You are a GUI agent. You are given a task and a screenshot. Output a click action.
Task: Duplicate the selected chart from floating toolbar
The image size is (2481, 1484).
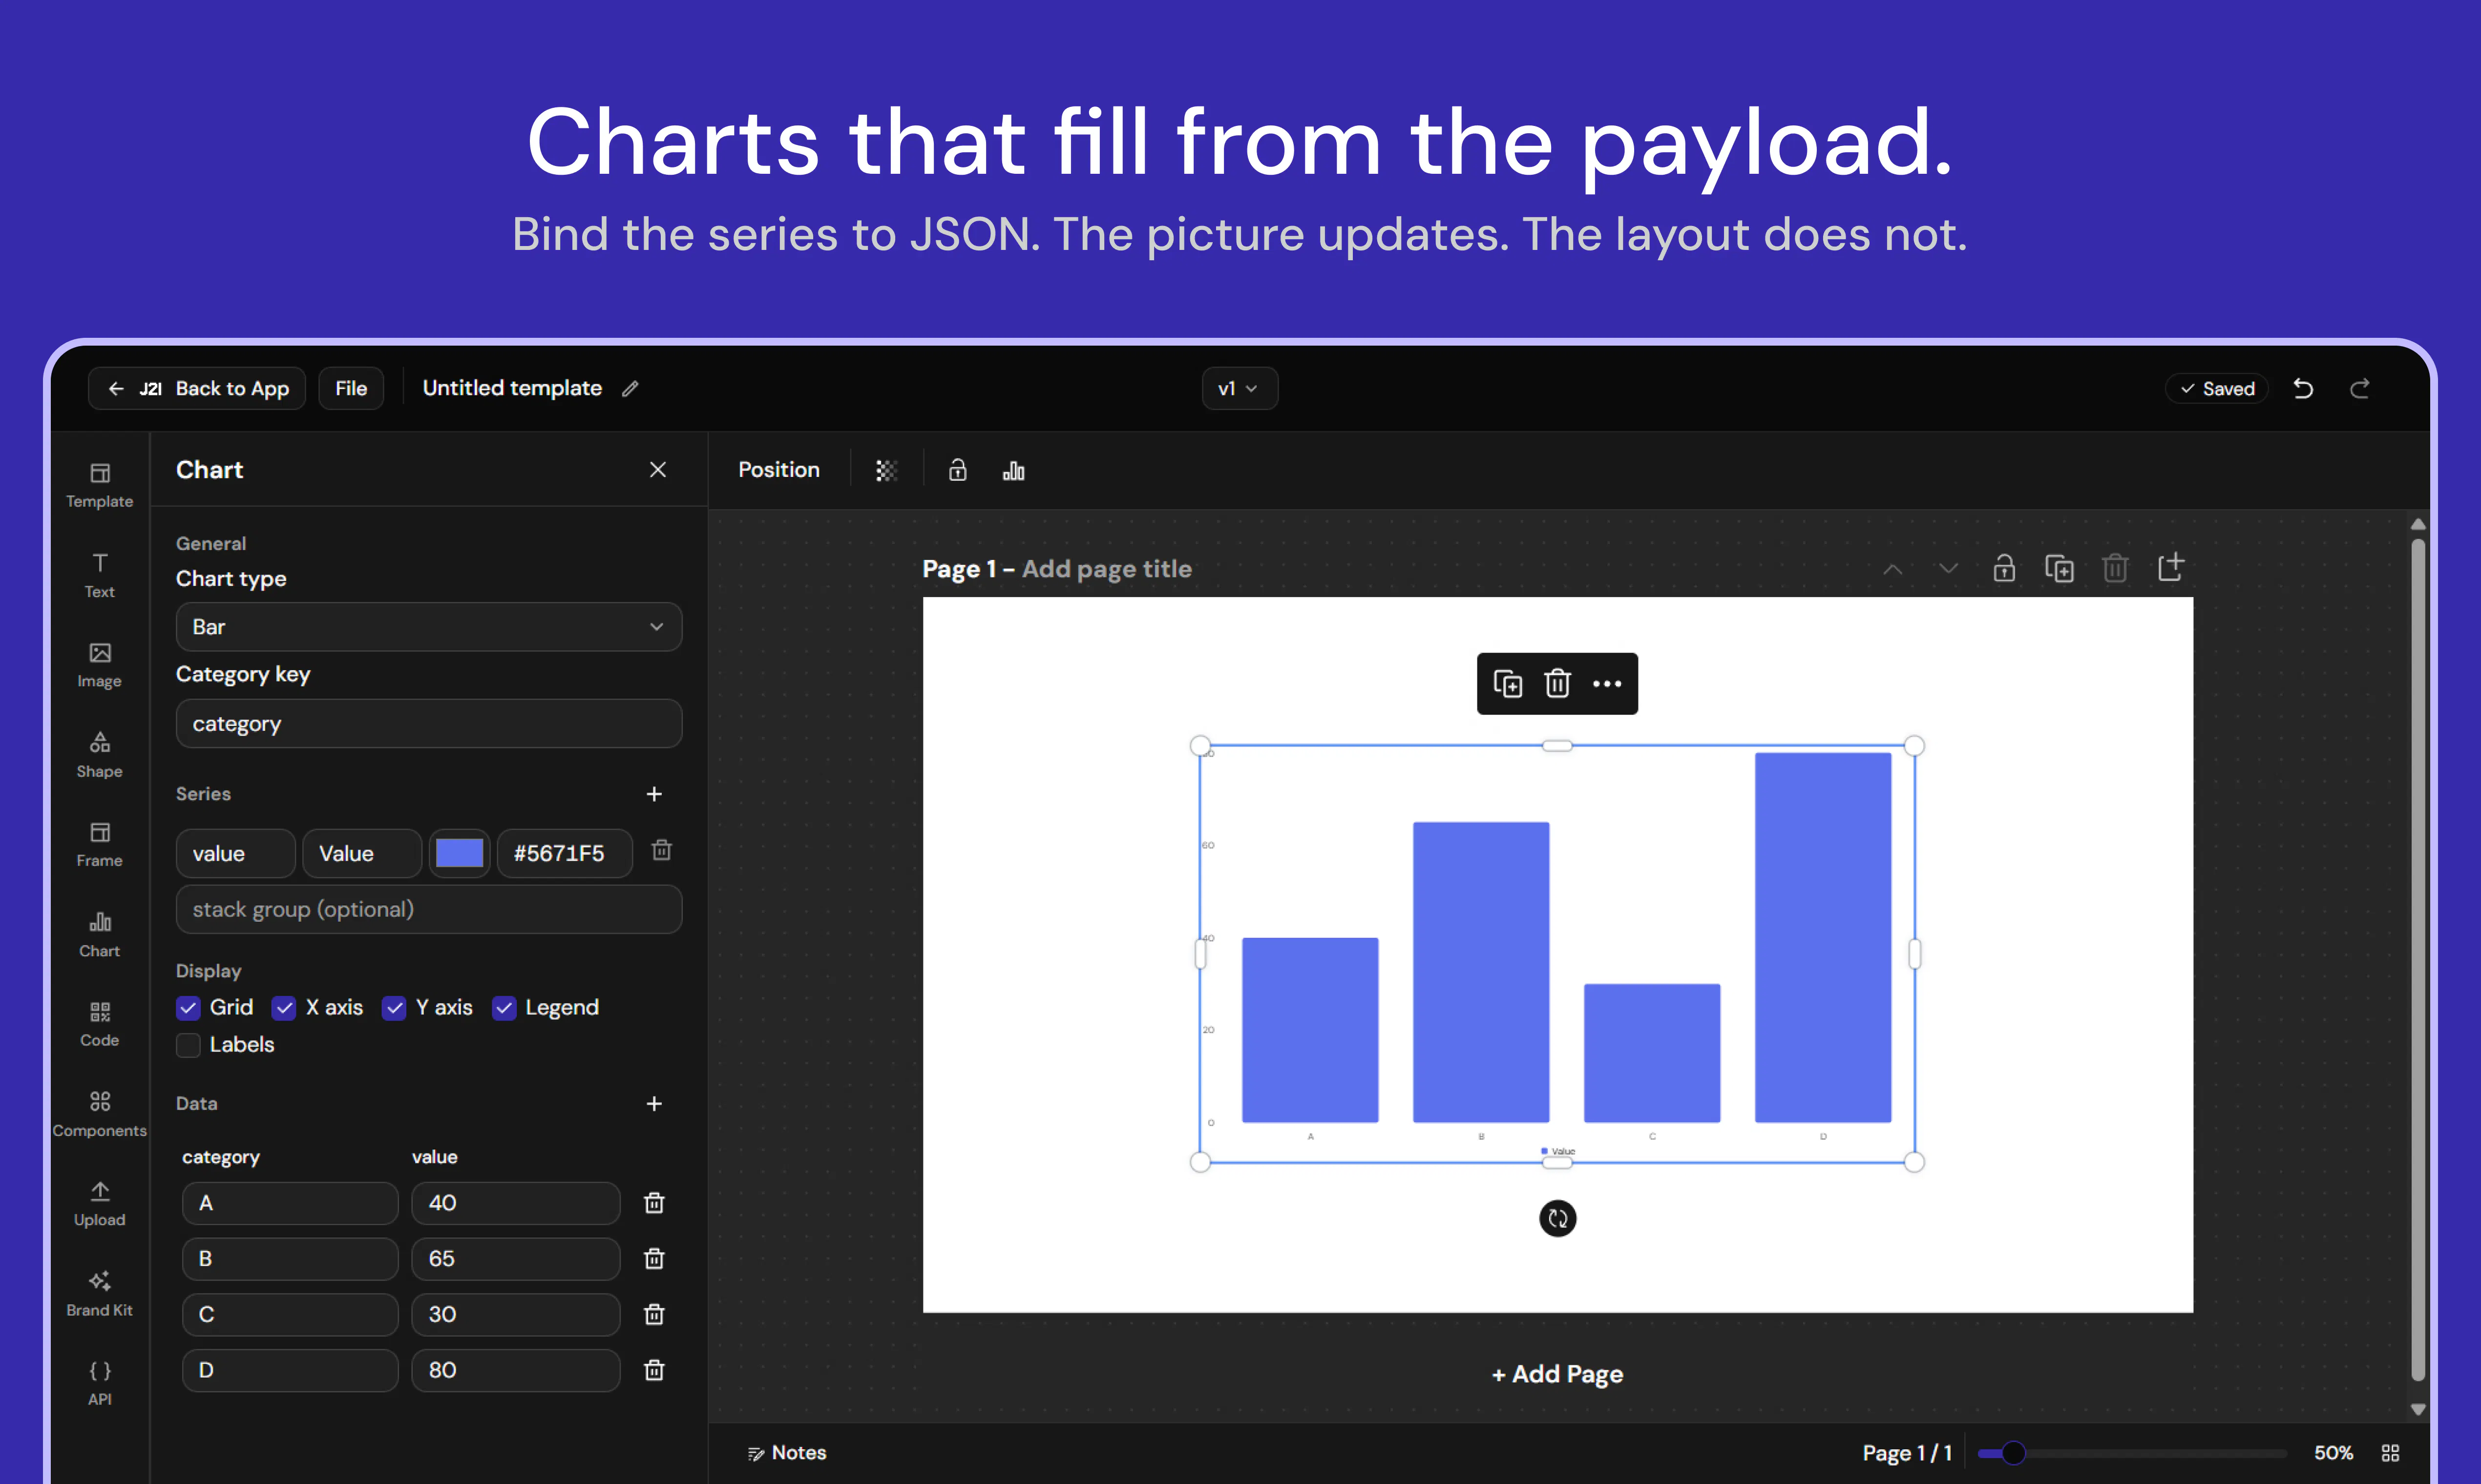click(x=1508, y=683)
